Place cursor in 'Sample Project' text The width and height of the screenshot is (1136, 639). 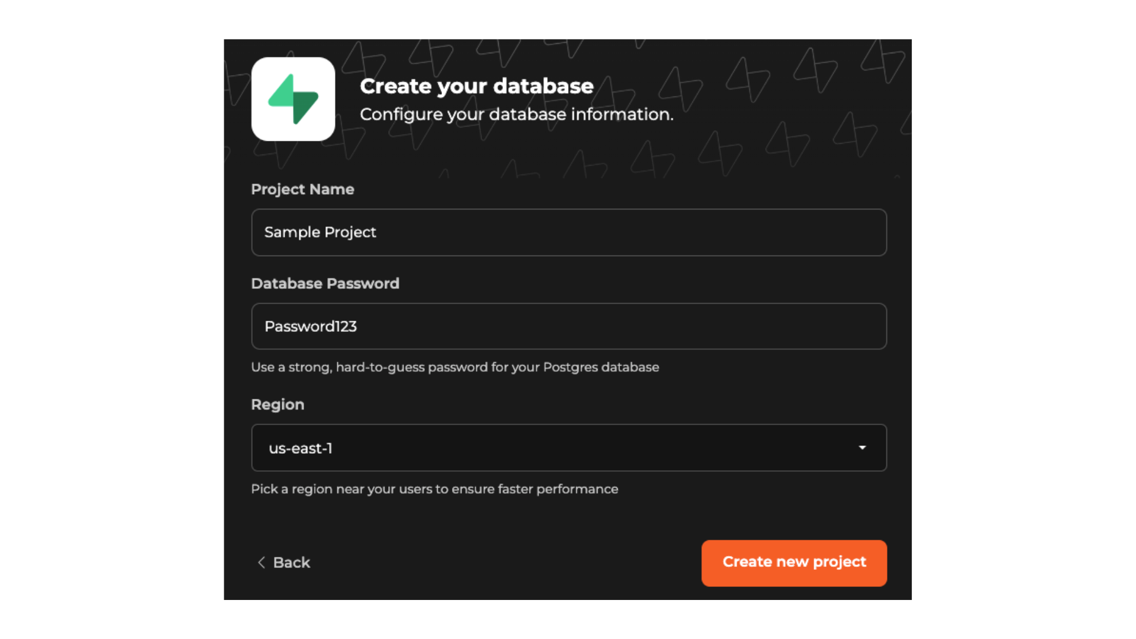(x=320, y=233)
